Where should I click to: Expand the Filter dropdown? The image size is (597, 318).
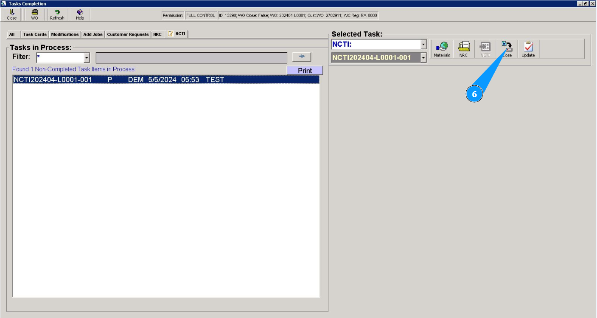pyautogui.click(x=87, y=58)
